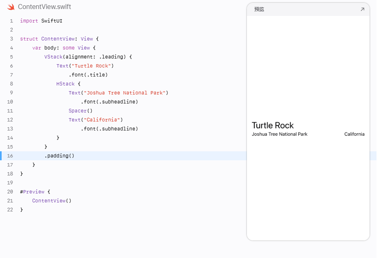Click VStack(alignment: .leading) code line

click(x=88, y=57)
